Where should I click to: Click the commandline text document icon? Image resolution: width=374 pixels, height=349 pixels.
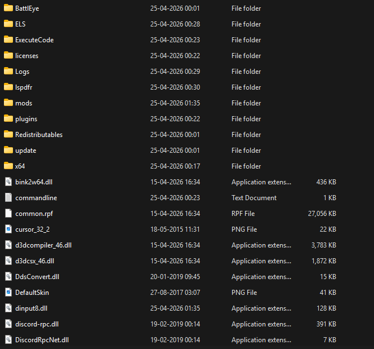pos(8,198)
